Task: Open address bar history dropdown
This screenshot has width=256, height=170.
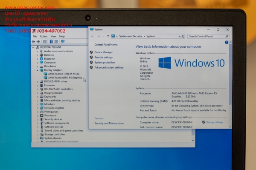Action: pos(180,36)
